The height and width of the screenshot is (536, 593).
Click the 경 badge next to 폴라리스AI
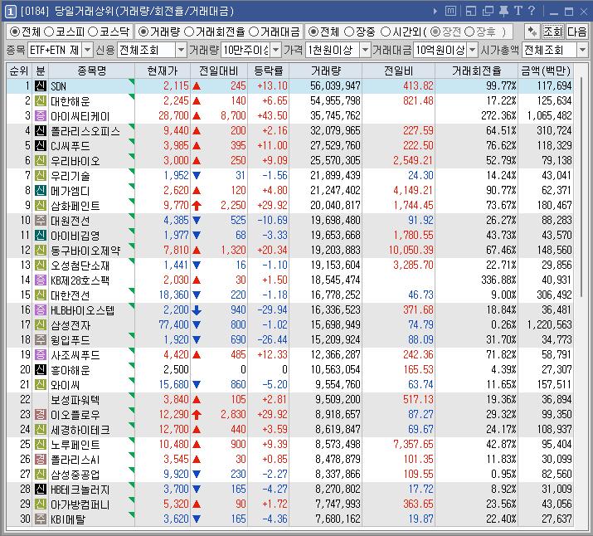[41, 459]
